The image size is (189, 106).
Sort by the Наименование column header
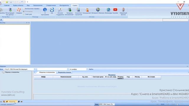pos(66,77)
